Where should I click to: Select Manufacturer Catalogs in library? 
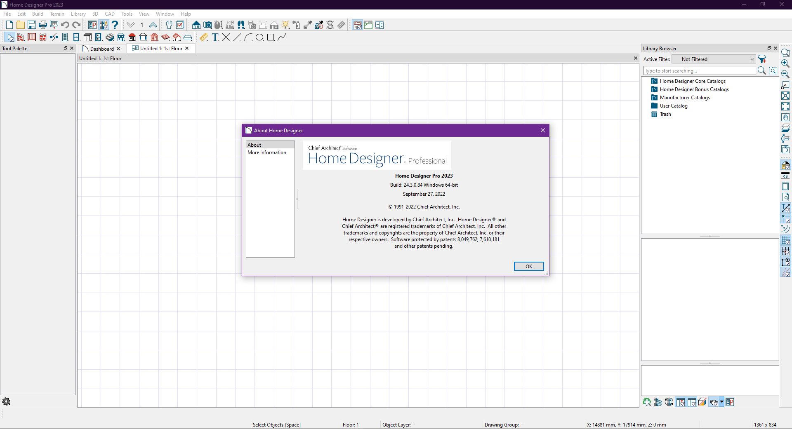[684, 98]
